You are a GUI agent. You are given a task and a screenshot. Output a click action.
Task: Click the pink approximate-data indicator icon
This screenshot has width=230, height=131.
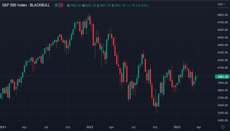click(x=61, y=5)
